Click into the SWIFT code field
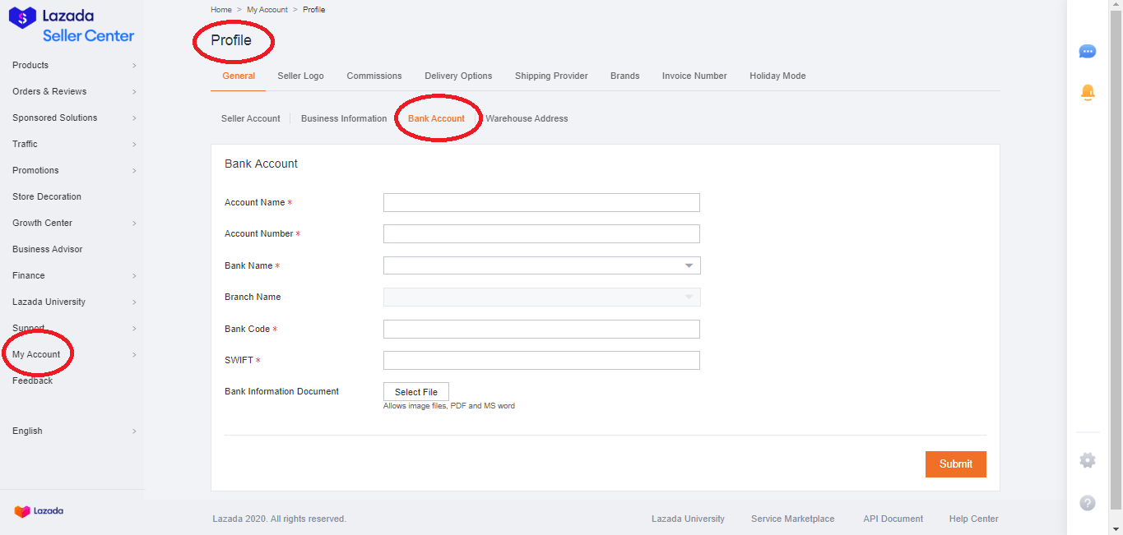 coord(541,360)
